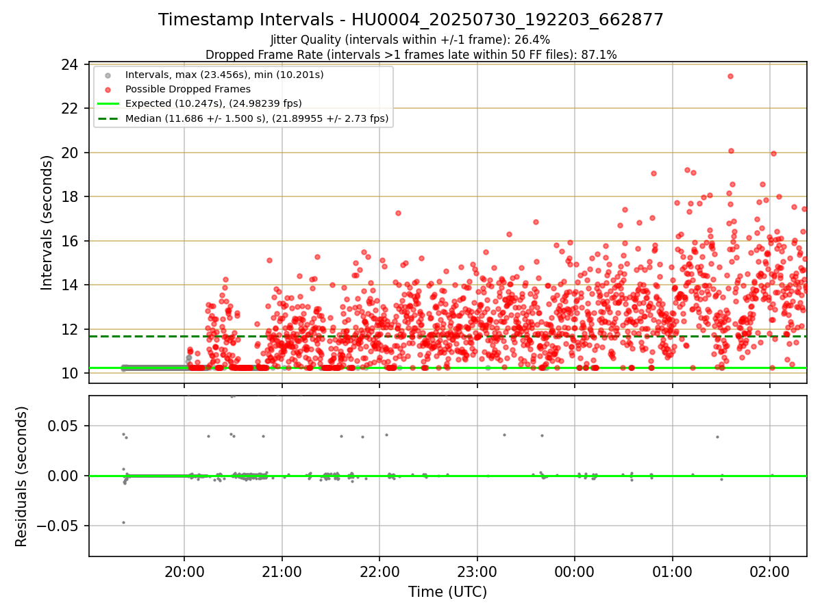The image size is (822, 616).
Task: Click the '20:00' x-axis tick label
Action: coord(184,572)
